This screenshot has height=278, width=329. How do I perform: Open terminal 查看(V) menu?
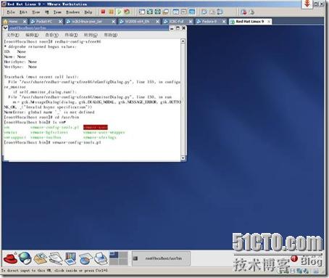52,35
